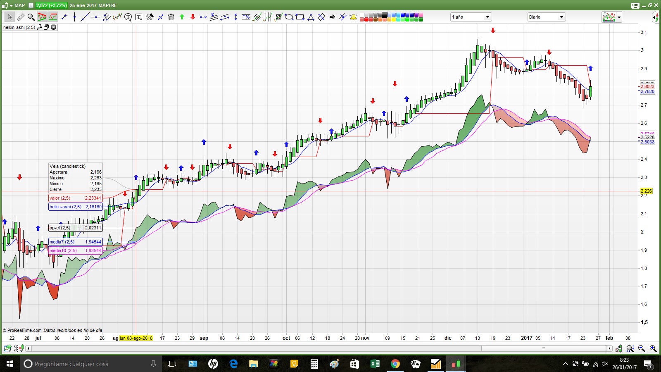Zoom out with the minus magnifier

[x=642, y=348]
